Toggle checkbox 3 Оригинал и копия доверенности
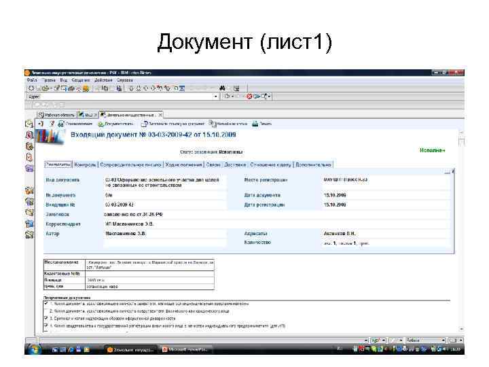The height and width of the screenshot is (367, 489). point(46,318)
